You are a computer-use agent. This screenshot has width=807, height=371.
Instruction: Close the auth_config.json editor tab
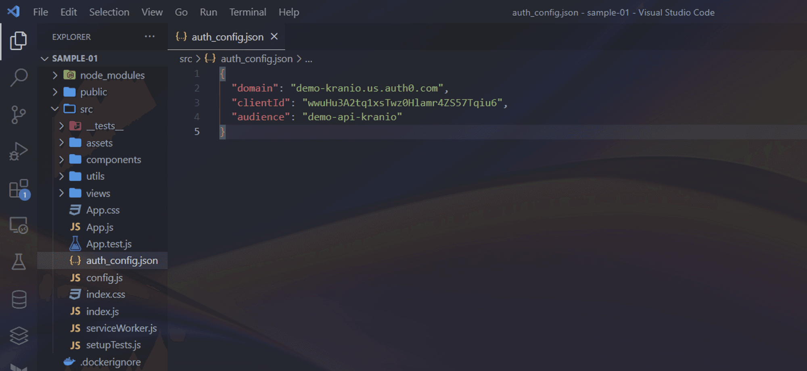point(274,37)
